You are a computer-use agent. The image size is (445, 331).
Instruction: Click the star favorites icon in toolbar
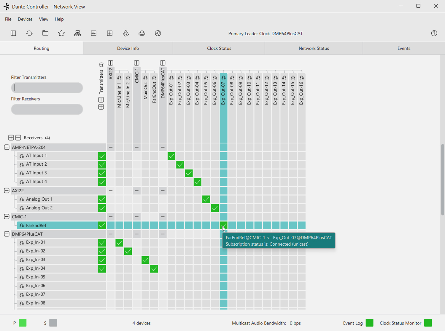click(x=61, y=33)
